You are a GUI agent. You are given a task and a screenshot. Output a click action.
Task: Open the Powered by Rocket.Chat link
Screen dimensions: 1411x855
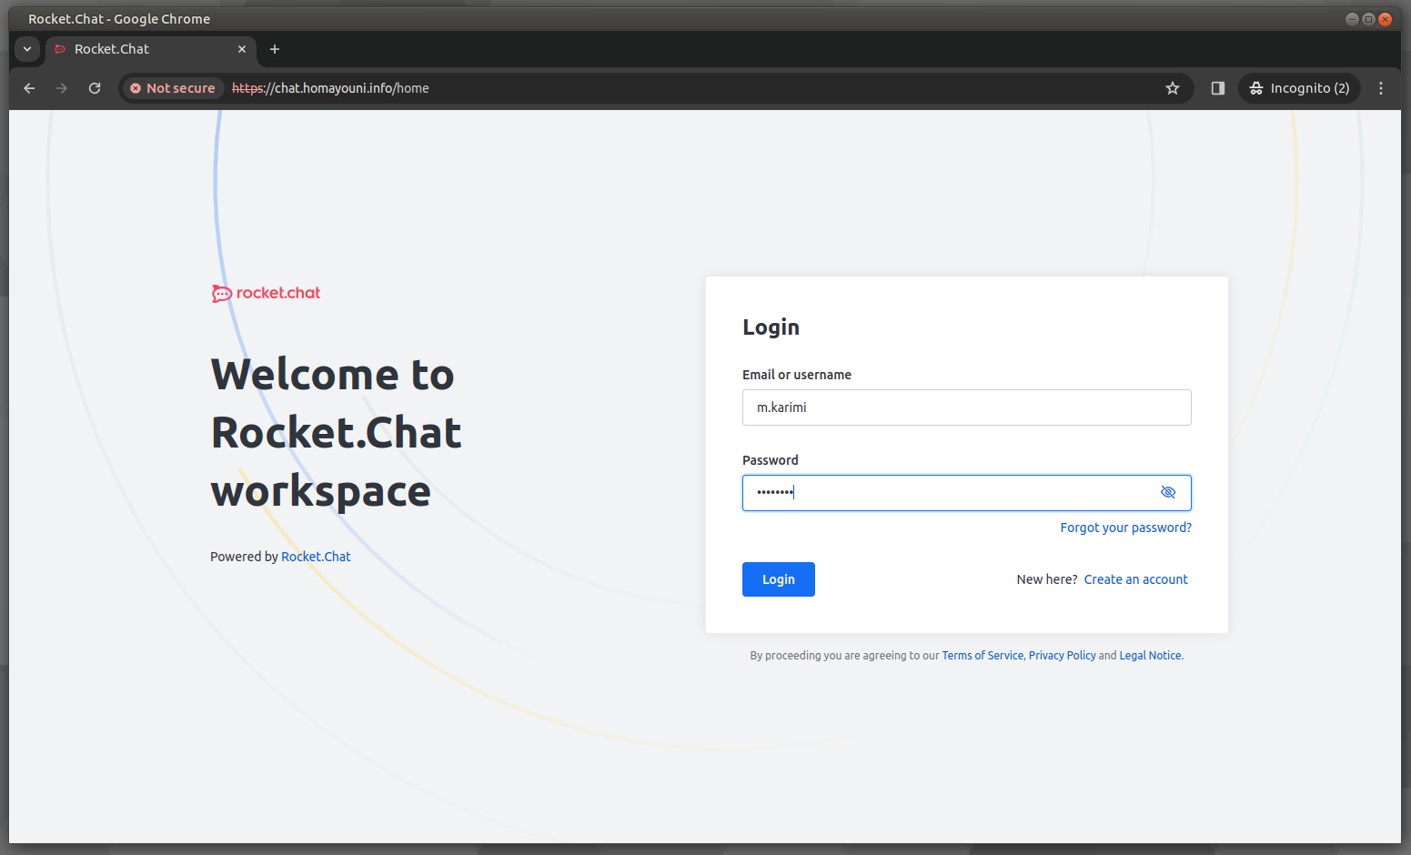click(x=316, y=557)
